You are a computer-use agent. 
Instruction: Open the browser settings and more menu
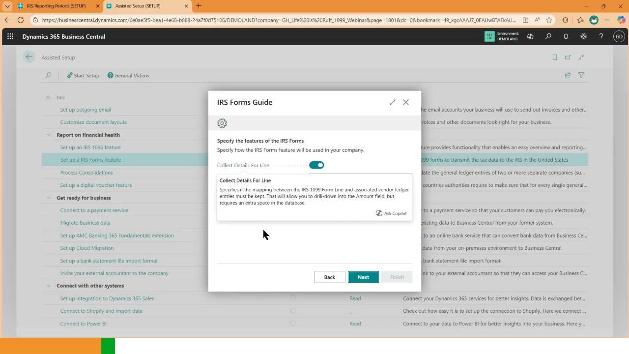607,20
